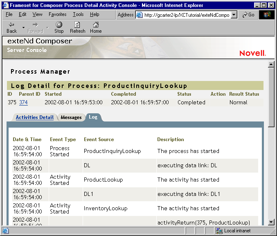Open the Tools menu

(78, 14)
